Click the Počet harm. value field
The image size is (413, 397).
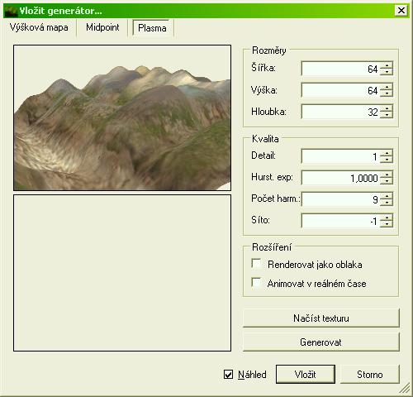340,199
